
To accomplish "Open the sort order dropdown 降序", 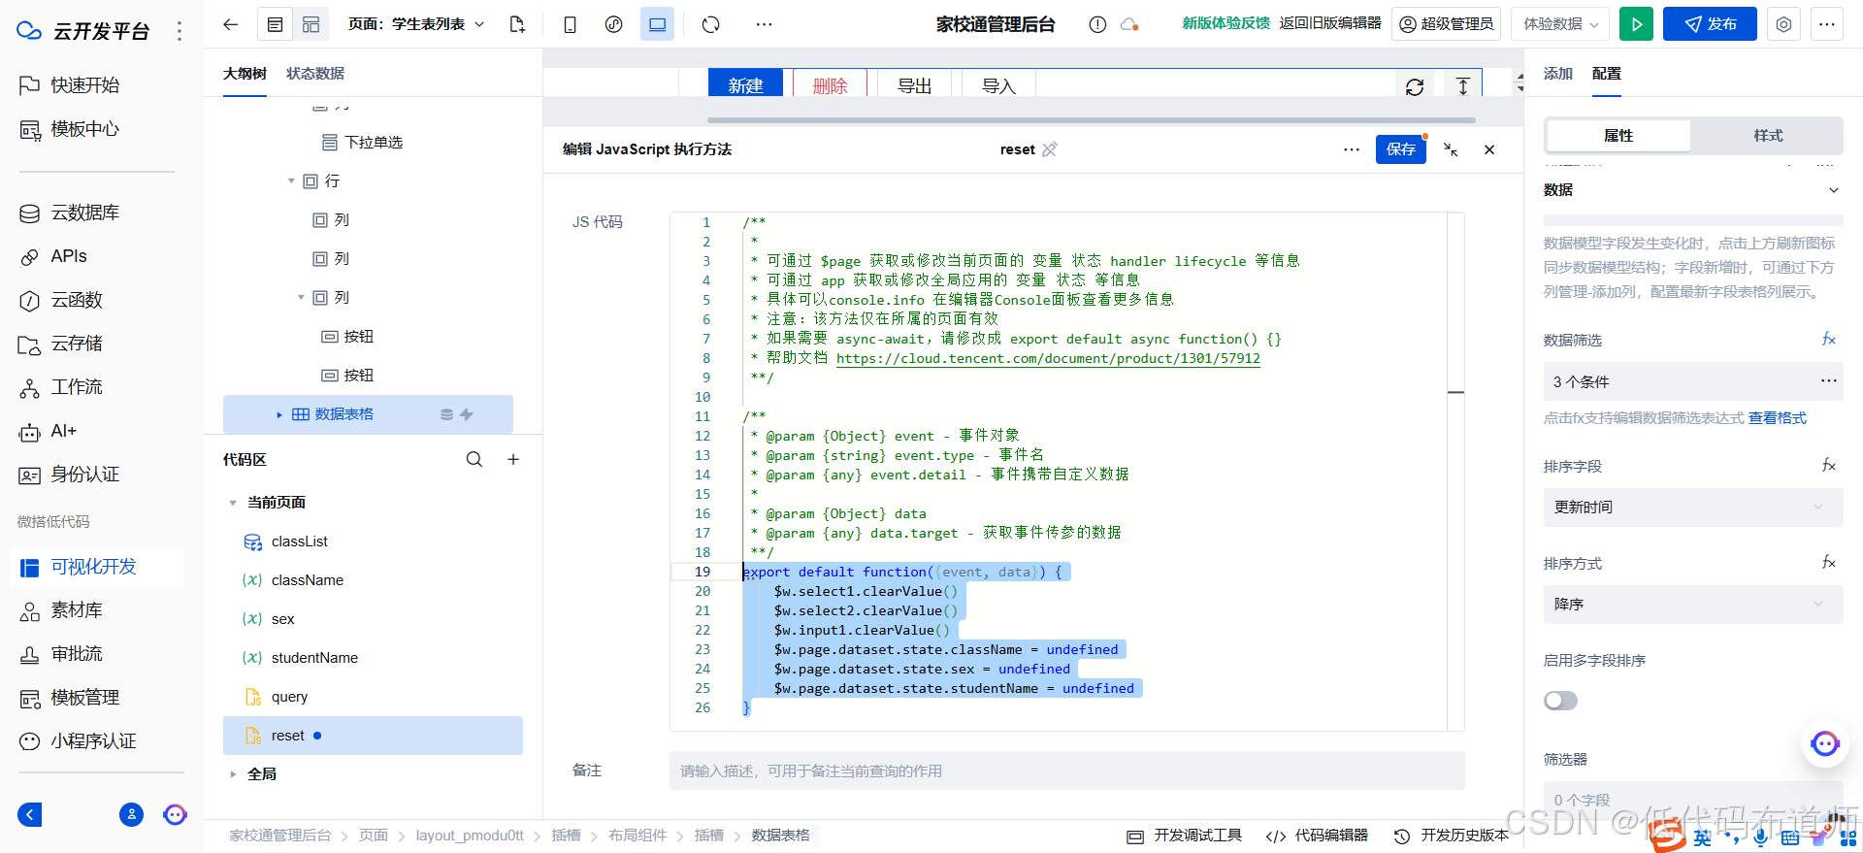I will coord(1692,604).
